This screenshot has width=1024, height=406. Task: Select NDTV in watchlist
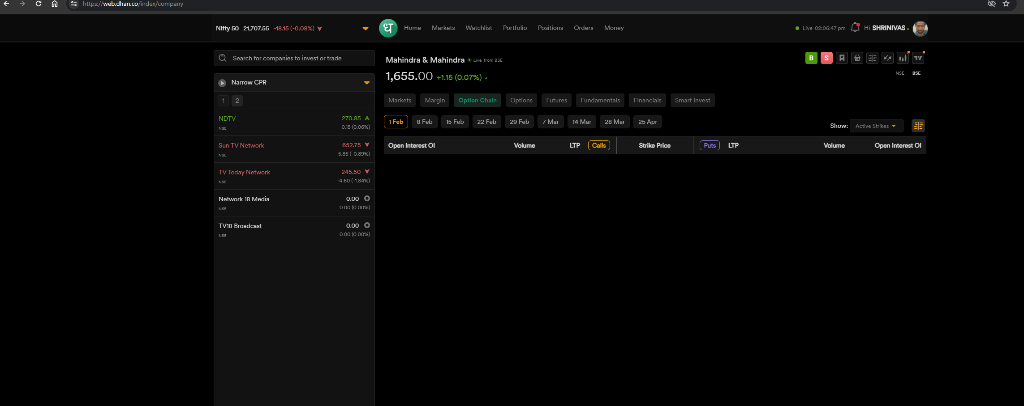(294, 123)
